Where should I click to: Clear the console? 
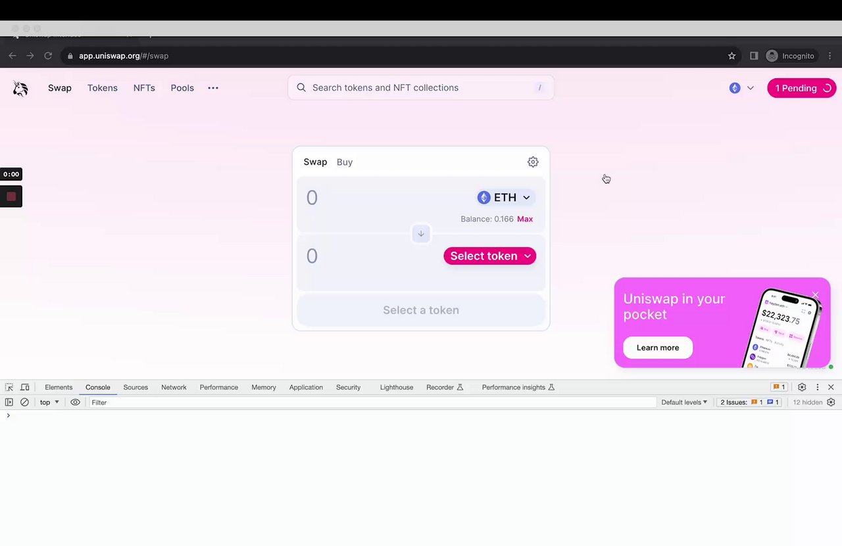point(24,402)
